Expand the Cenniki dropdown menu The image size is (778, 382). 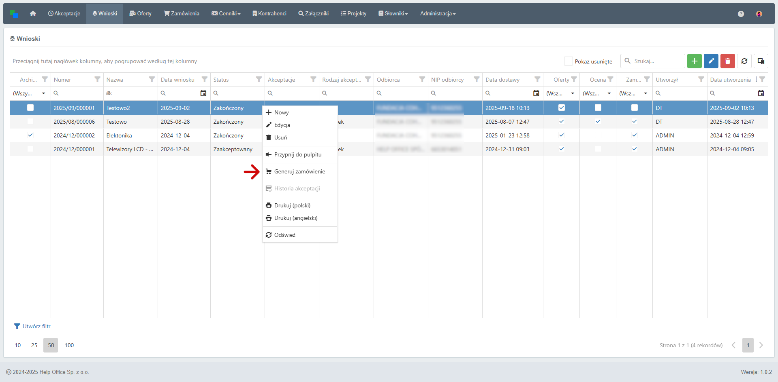click(x=226, y=14)
